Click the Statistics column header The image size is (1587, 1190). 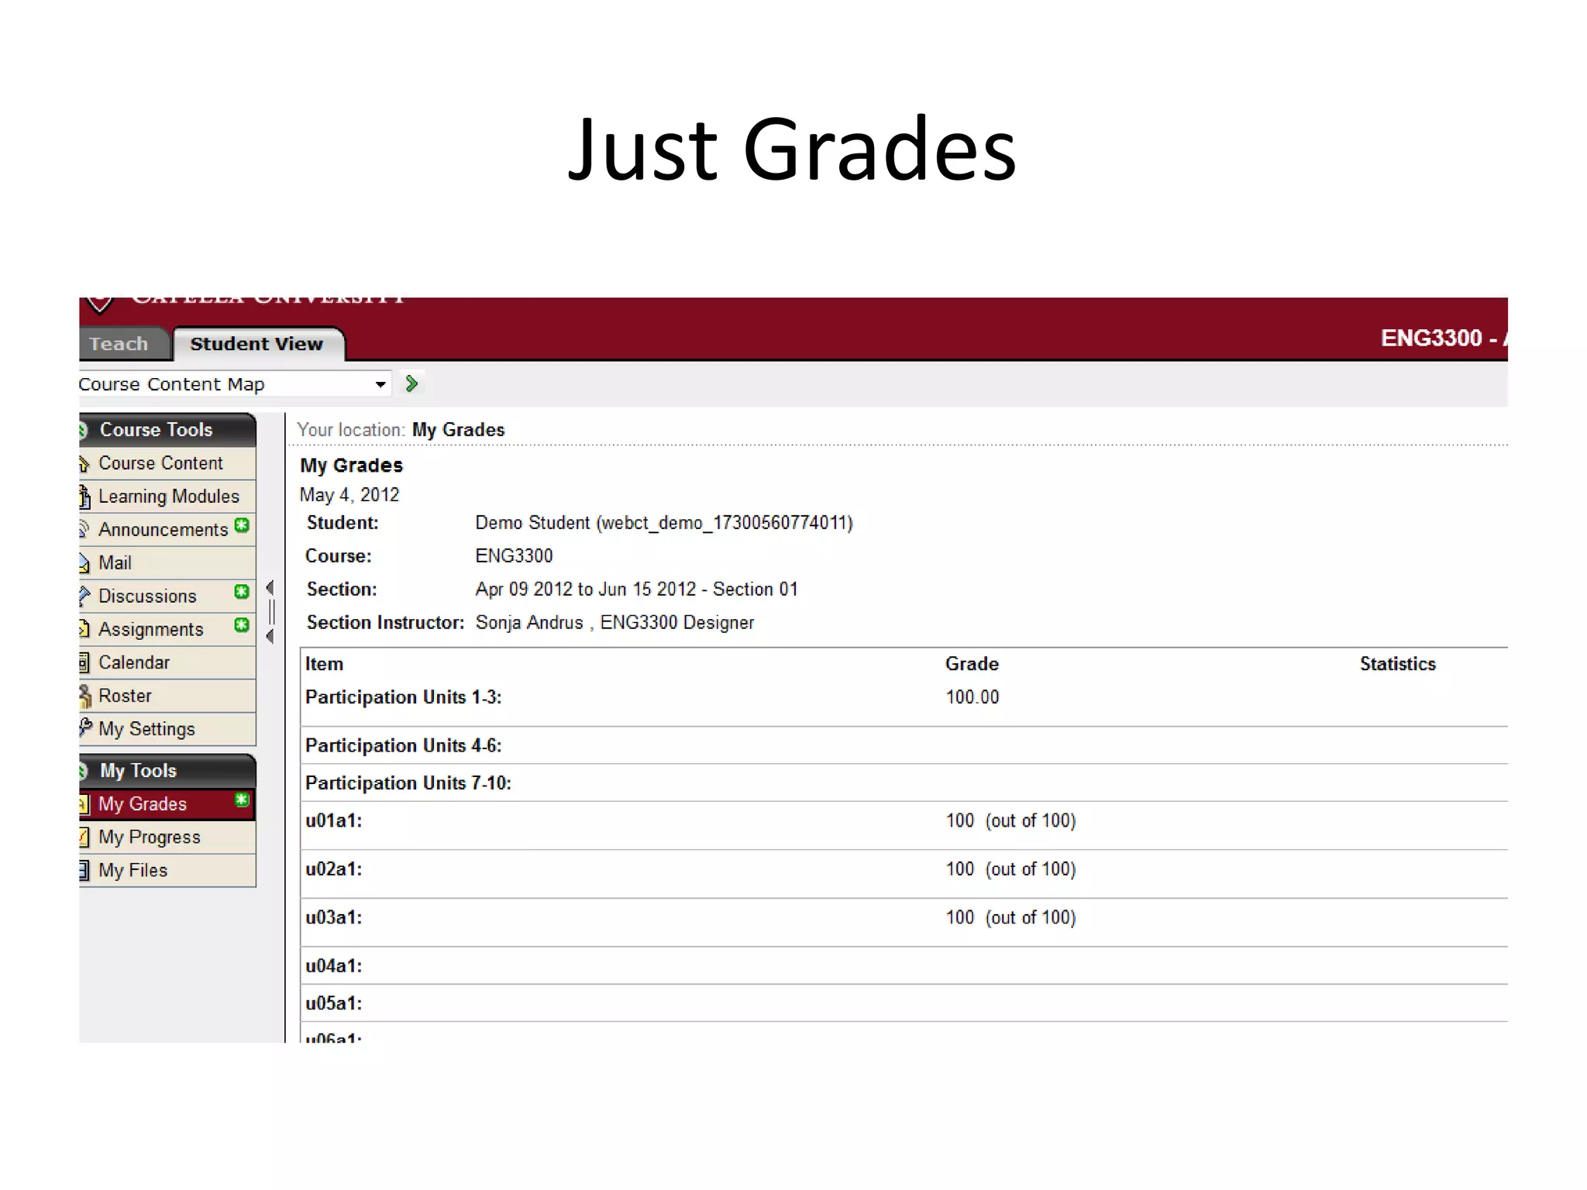click(1397, 664)
